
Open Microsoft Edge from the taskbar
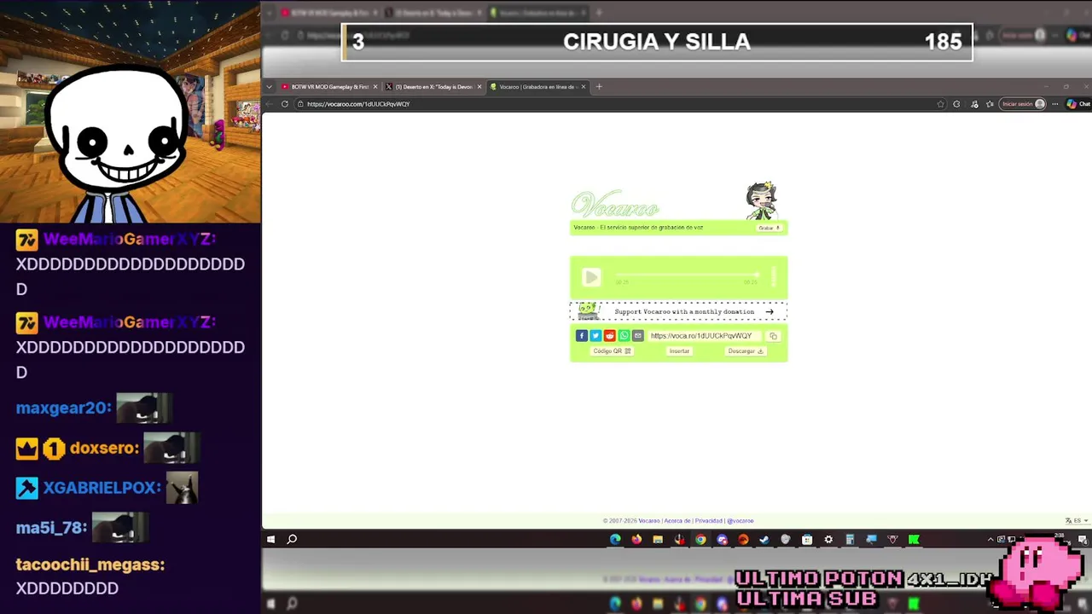coord(615,539)
